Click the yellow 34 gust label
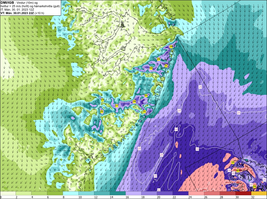Screen dimensions: 267x199 [x=171, y=46]
